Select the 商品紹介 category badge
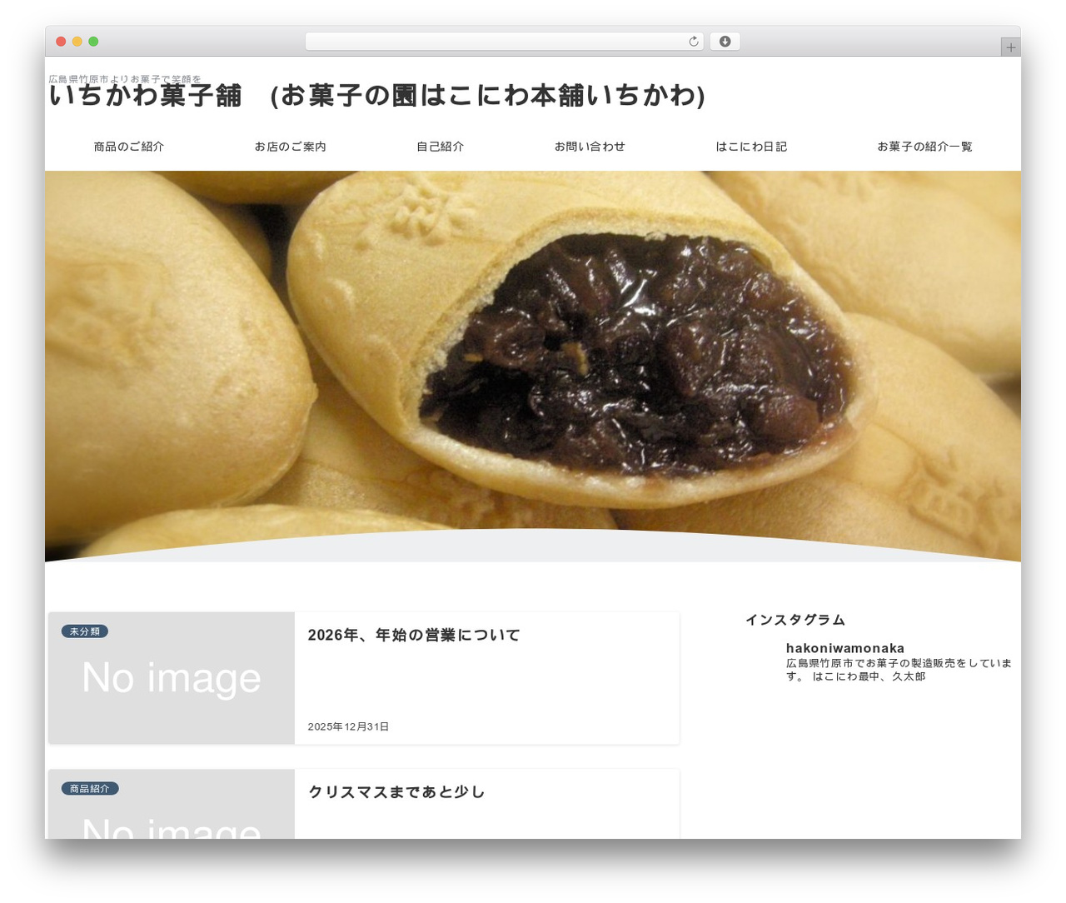 pyautogui.click(x=90, y=788)
